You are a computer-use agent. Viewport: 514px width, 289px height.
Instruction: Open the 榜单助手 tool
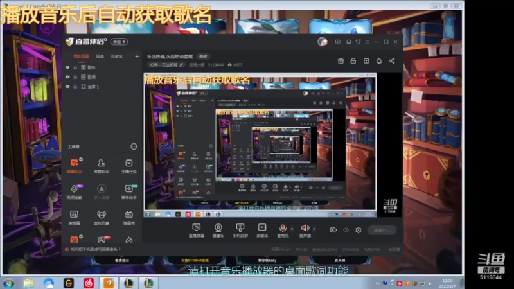tap(129, 191)
